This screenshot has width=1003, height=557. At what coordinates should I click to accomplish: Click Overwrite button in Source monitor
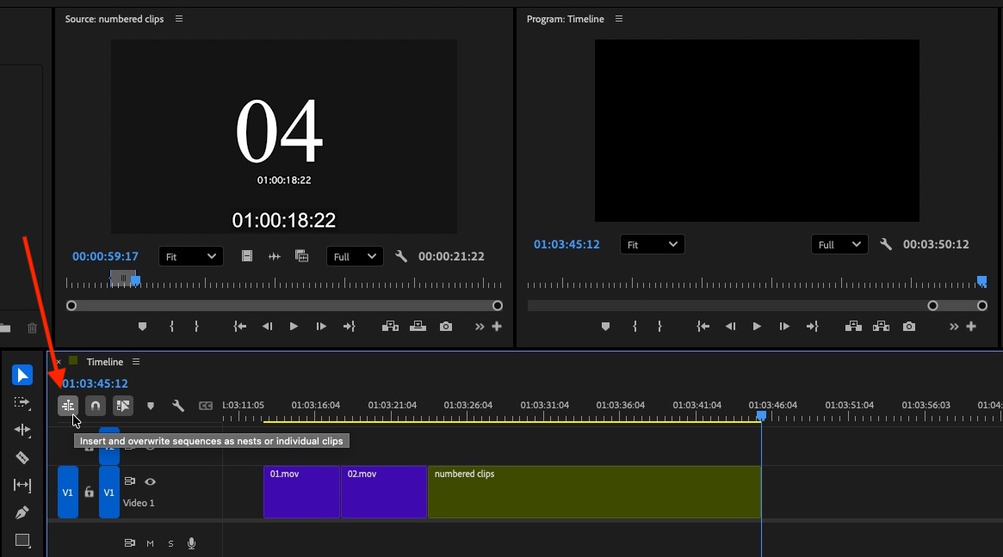coord(418,327)
